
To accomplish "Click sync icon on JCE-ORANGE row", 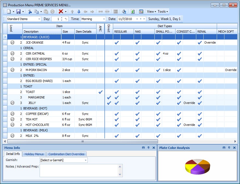I will 12,43.
